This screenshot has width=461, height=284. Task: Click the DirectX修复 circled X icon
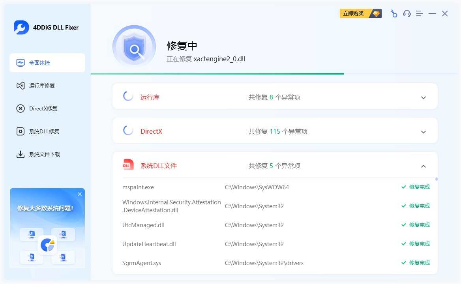point(20,108)
